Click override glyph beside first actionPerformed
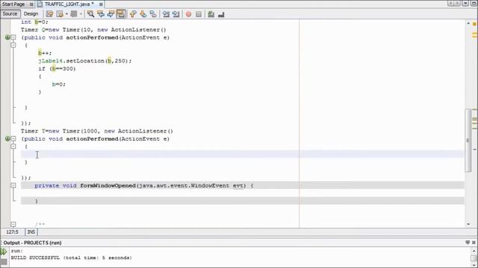This screenshot has height=268, width=478. (7, 37)
